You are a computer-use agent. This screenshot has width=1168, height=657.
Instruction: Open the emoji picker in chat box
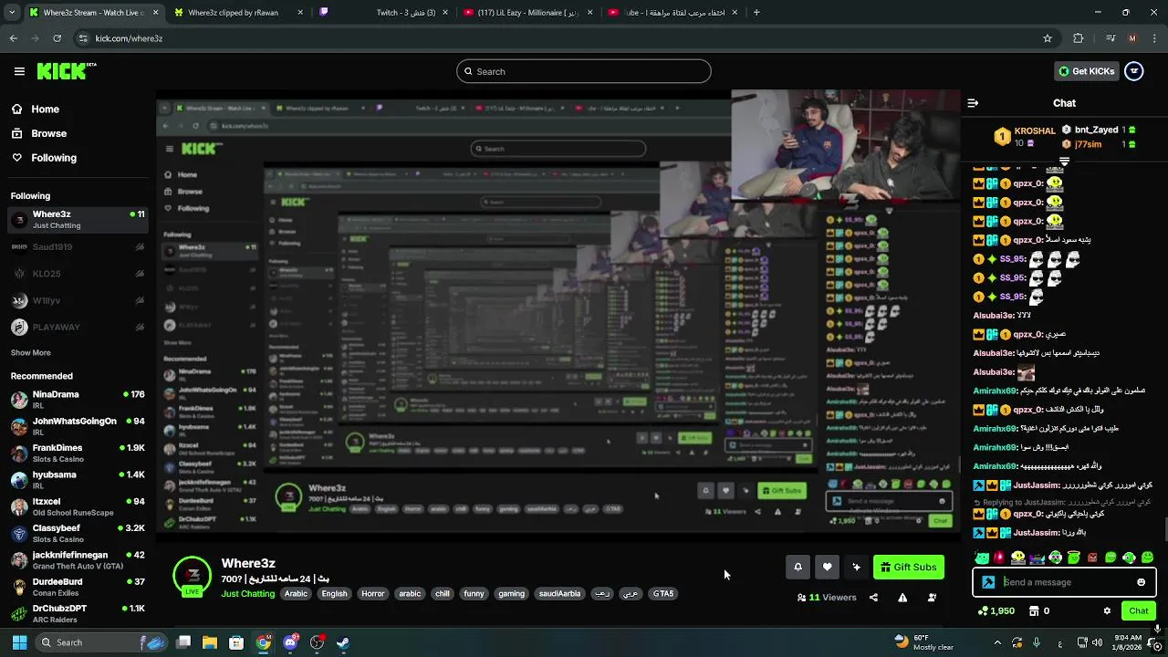coord(1141,582)
